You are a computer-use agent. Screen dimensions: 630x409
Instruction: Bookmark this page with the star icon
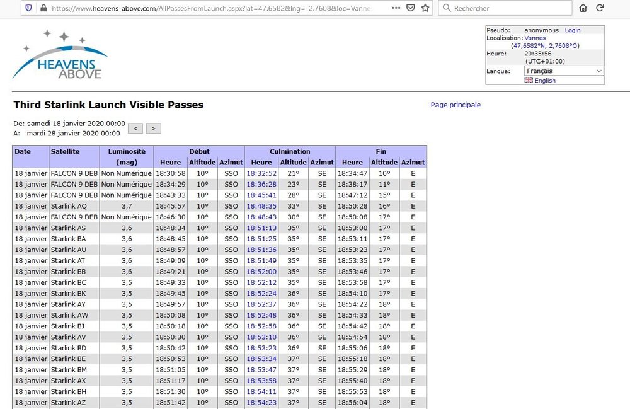click(x=425, y=8)
